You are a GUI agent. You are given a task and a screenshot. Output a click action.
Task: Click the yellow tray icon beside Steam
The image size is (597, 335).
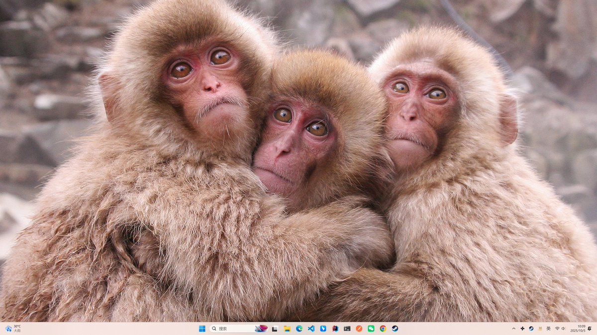coord(540,329)
